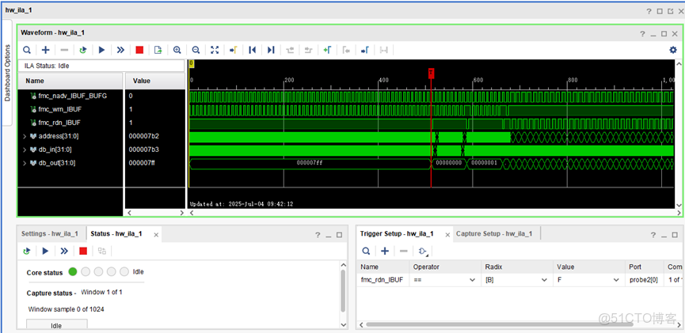Viewport: 685px width, 333px height.
Task: Click the yellow cursor flag at sample 0
Action: point(191,64)
